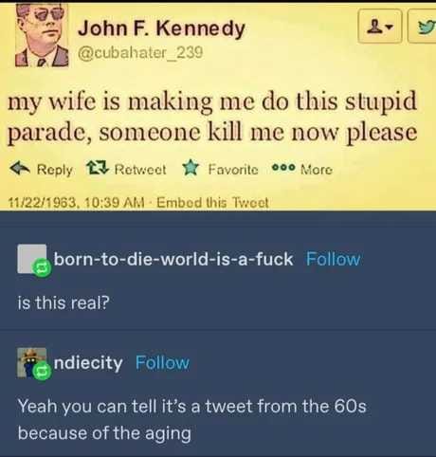Click the favorite star icon
Screen dimensions: 436x457
pyautogui.click(x=191, y=168)
